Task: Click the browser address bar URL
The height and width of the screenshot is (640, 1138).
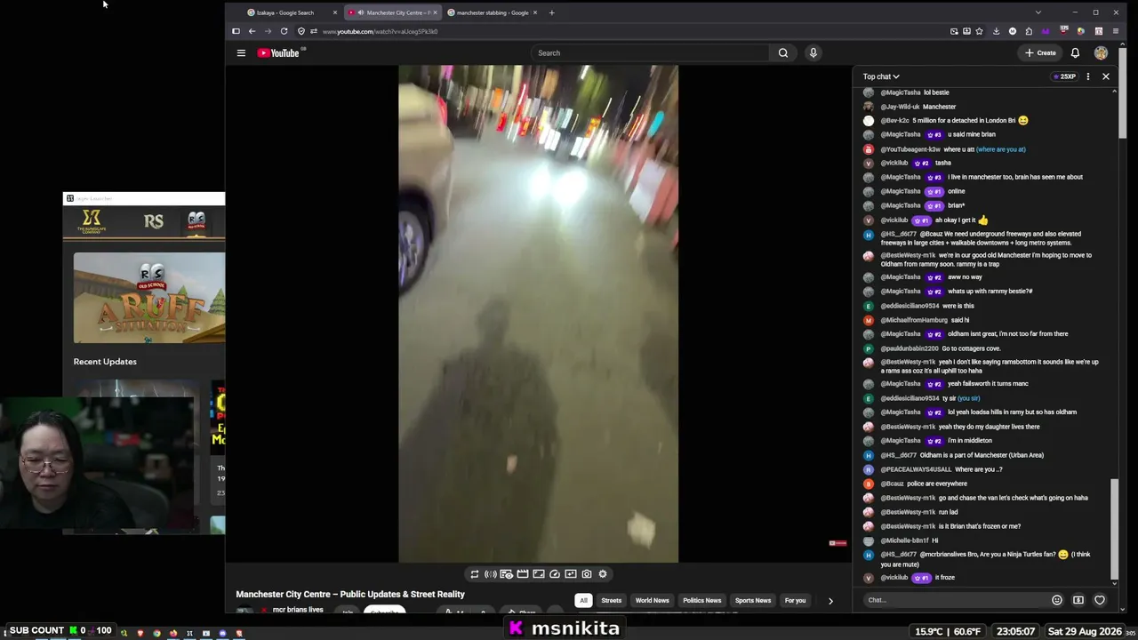Action: (x=381, y=31)
